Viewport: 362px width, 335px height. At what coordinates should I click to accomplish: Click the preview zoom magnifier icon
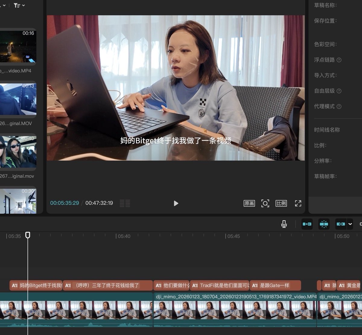265,203
